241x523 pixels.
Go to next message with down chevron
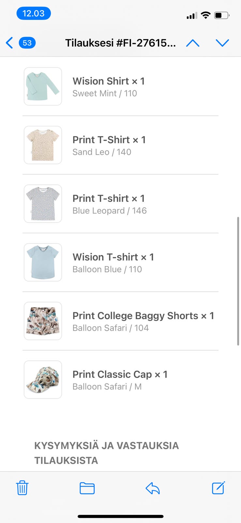pos(222,43)
